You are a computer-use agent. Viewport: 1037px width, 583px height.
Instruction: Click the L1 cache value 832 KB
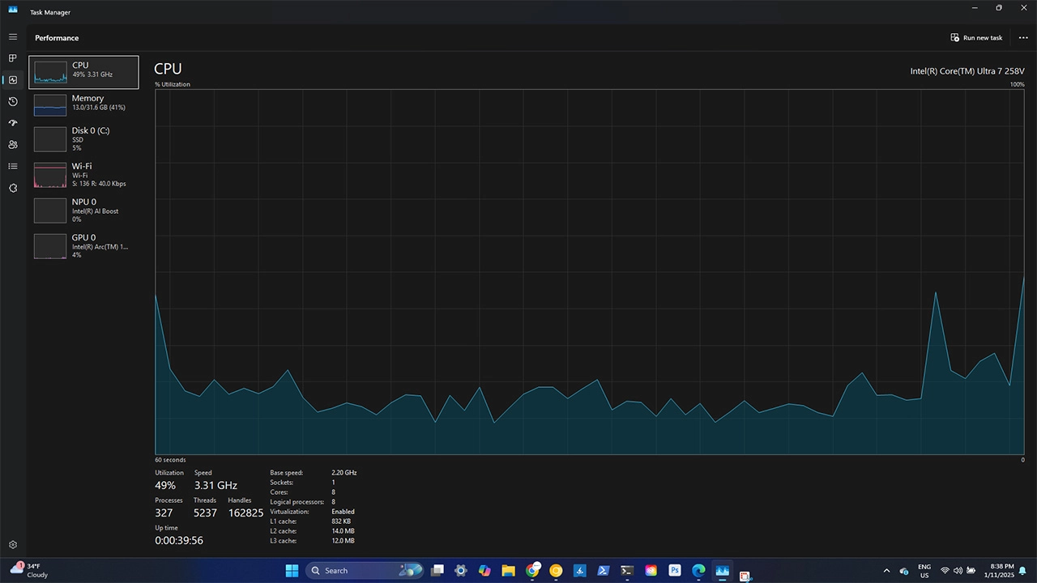click(341, 521)
